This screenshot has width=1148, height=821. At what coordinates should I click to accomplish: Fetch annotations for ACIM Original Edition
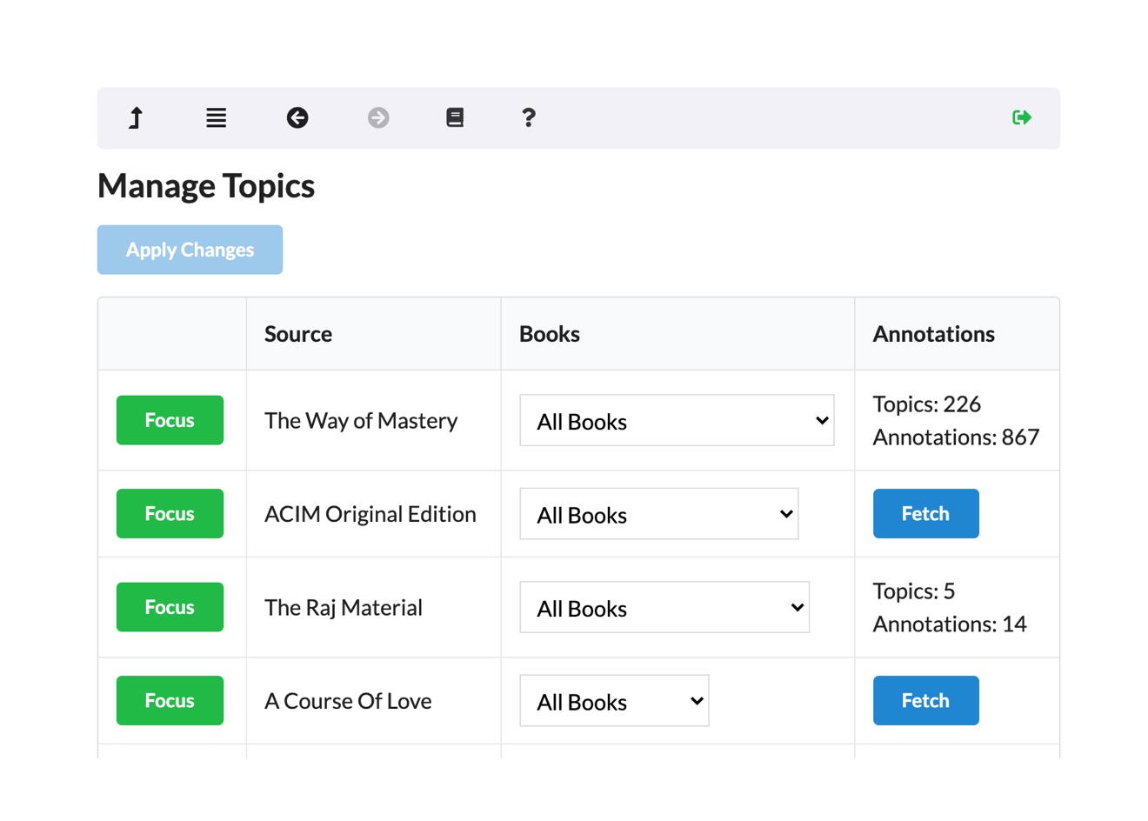tap(926, 514)
